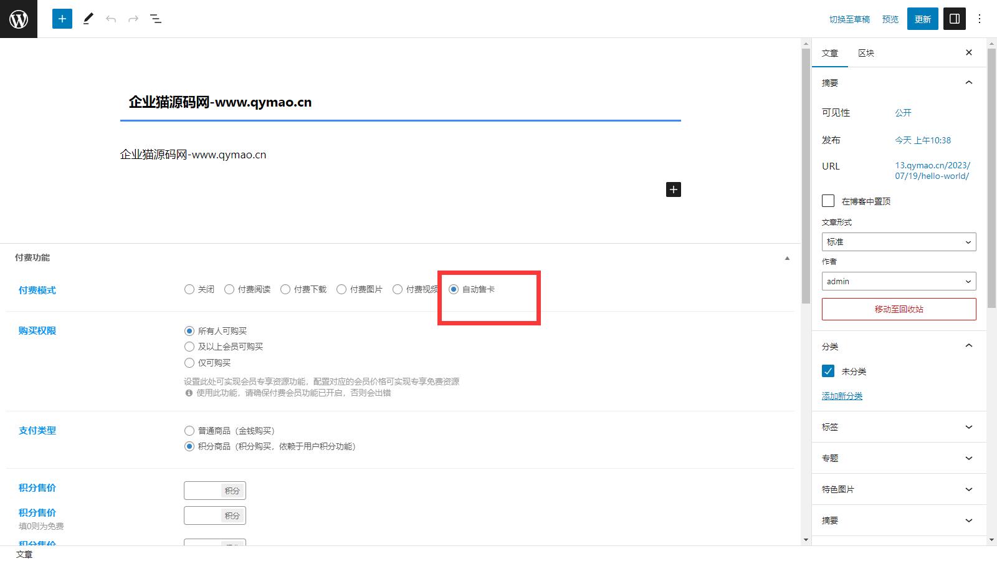Uncheck the 未分类 category checkbox
997x561 pixels.
[x=828, y=371]
